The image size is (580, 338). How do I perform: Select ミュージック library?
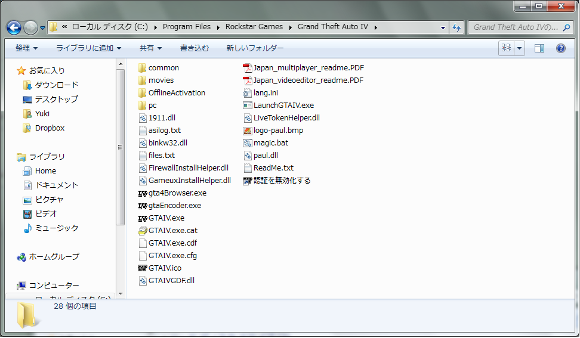tap(50, 228)
